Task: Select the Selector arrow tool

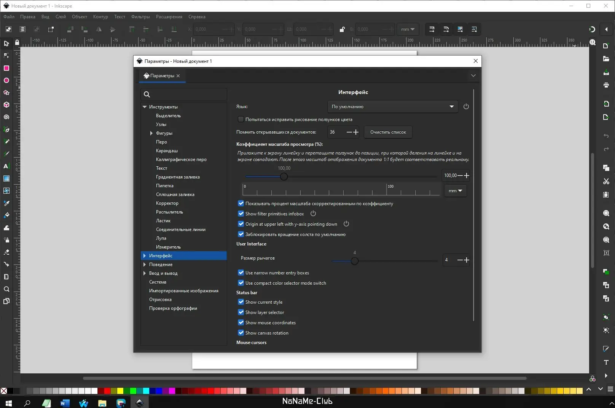Action: pos(6,43)
